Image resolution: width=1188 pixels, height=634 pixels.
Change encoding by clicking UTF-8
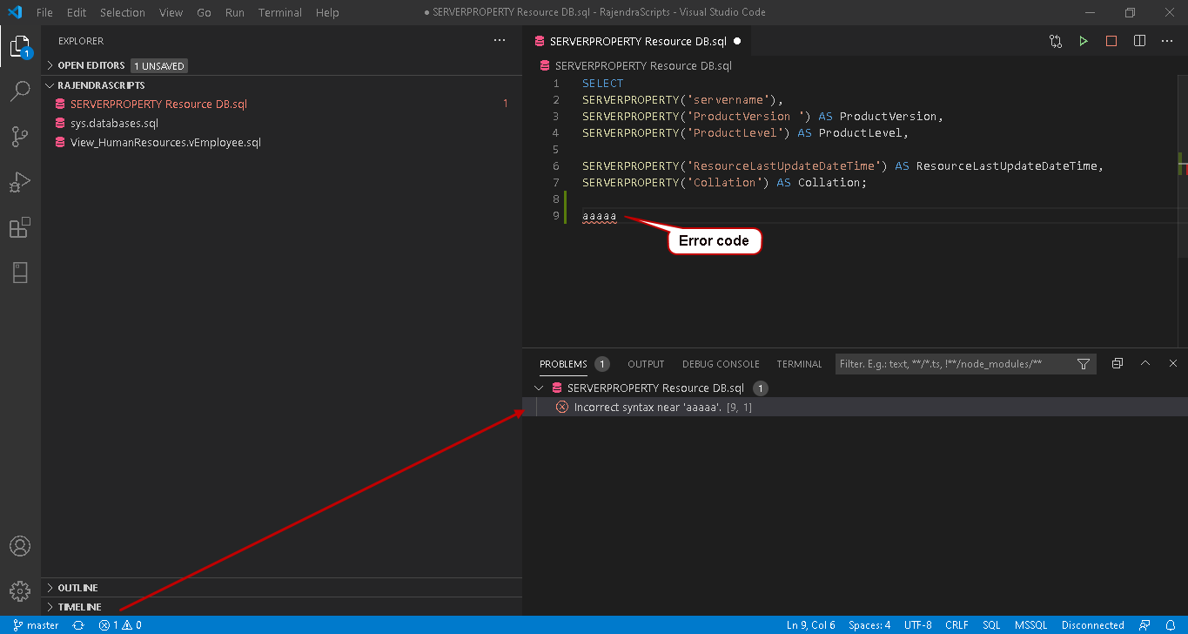pos(917,624)
